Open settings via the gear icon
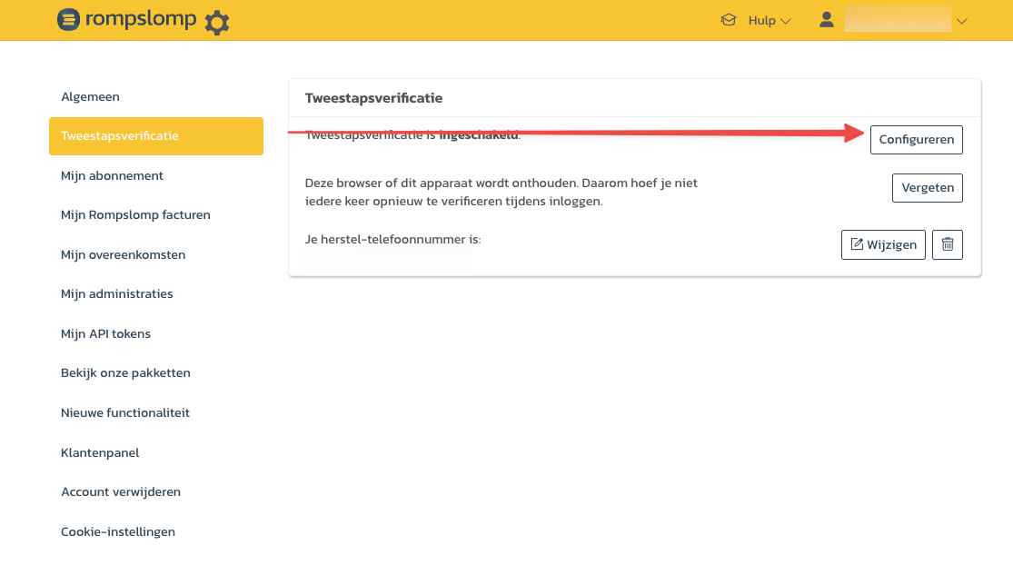 (217, 23)
